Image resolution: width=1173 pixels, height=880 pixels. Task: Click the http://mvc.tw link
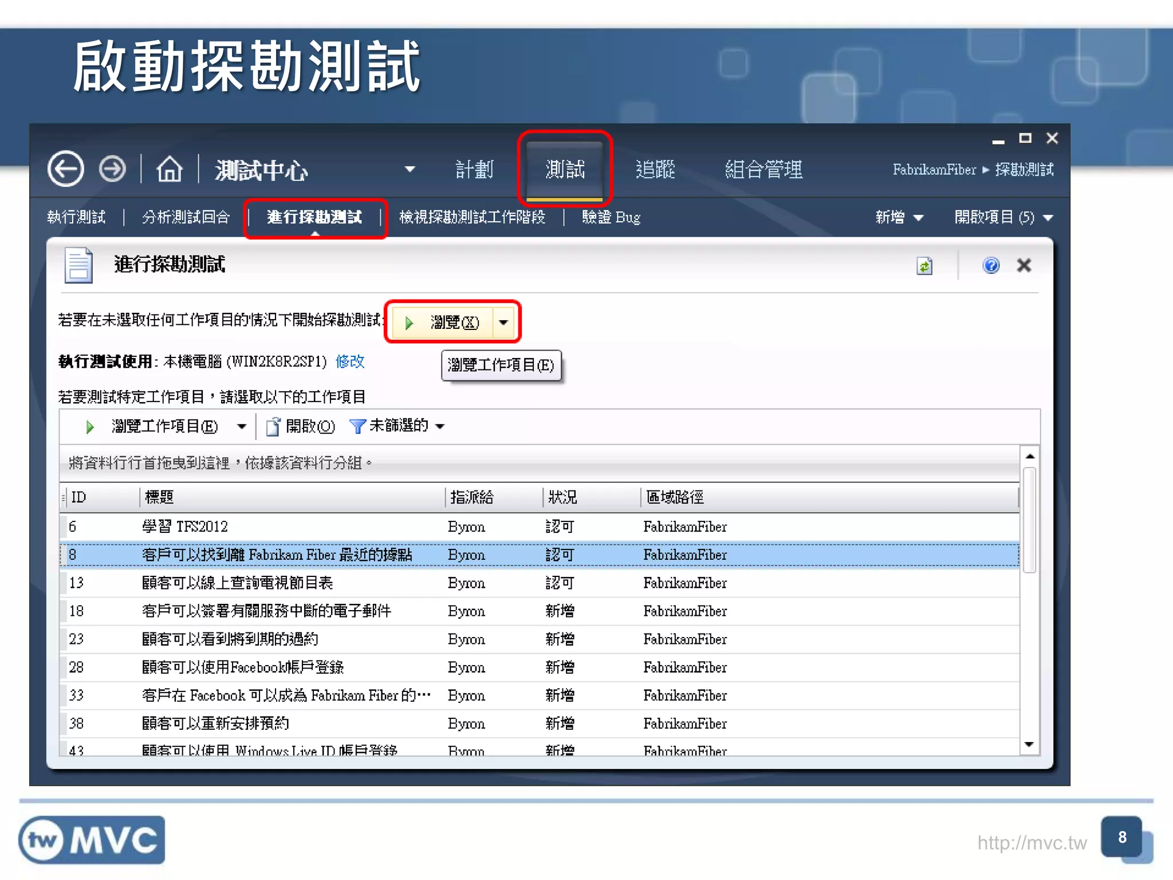click(x=1032, y=843)
